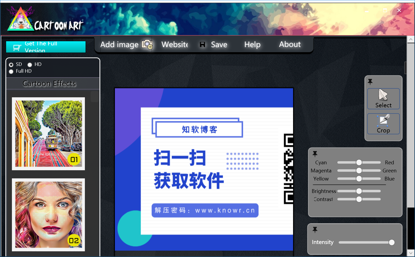
Task: Click the Red label
Action: pos(389,162)
